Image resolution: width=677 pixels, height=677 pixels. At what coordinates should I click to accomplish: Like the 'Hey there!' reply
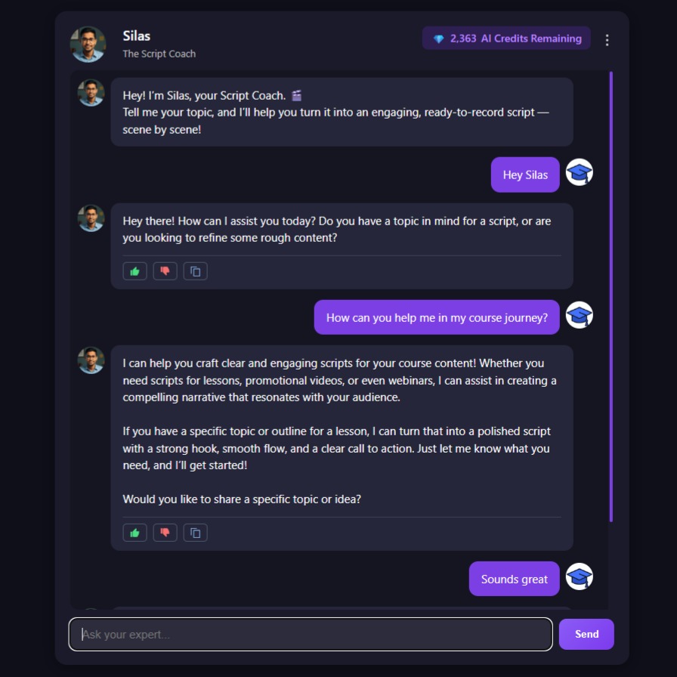point(134,271)
